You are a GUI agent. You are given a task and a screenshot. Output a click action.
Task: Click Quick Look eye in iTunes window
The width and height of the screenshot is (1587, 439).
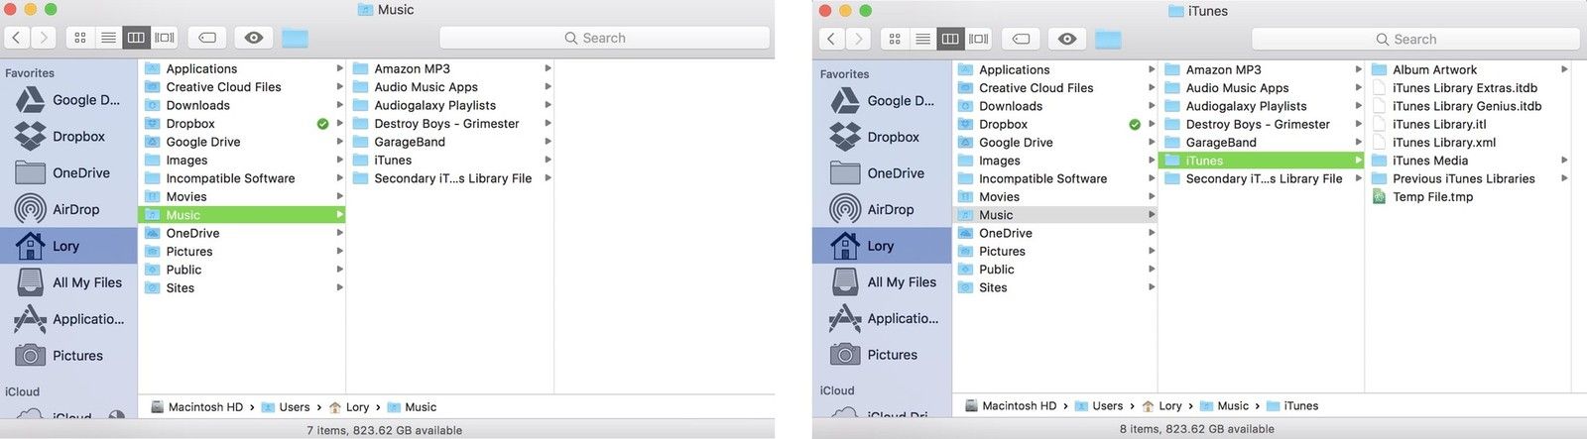(1067, 39)
